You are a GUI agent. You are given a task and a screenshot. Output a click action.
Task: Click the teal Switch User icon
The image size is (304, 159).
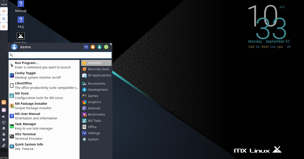click(100, 47)
